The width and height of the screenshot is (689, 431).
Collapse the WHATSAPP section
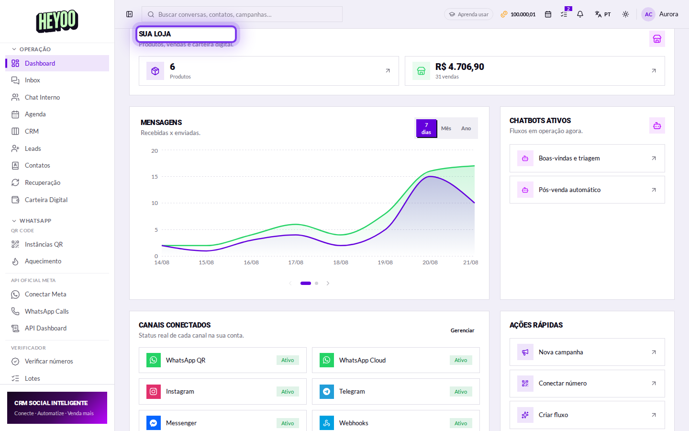coord(32,221)
